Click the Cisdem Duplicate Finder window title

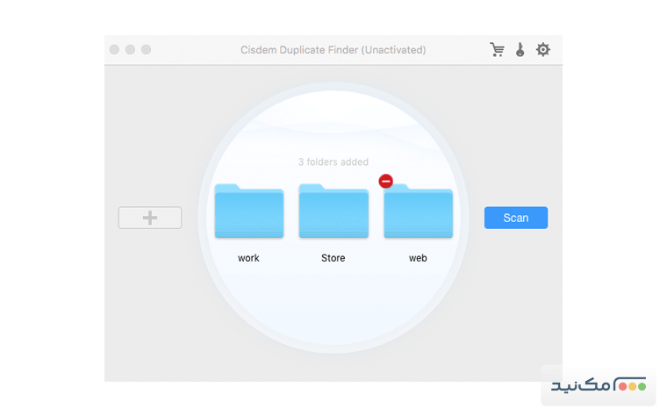333,50
